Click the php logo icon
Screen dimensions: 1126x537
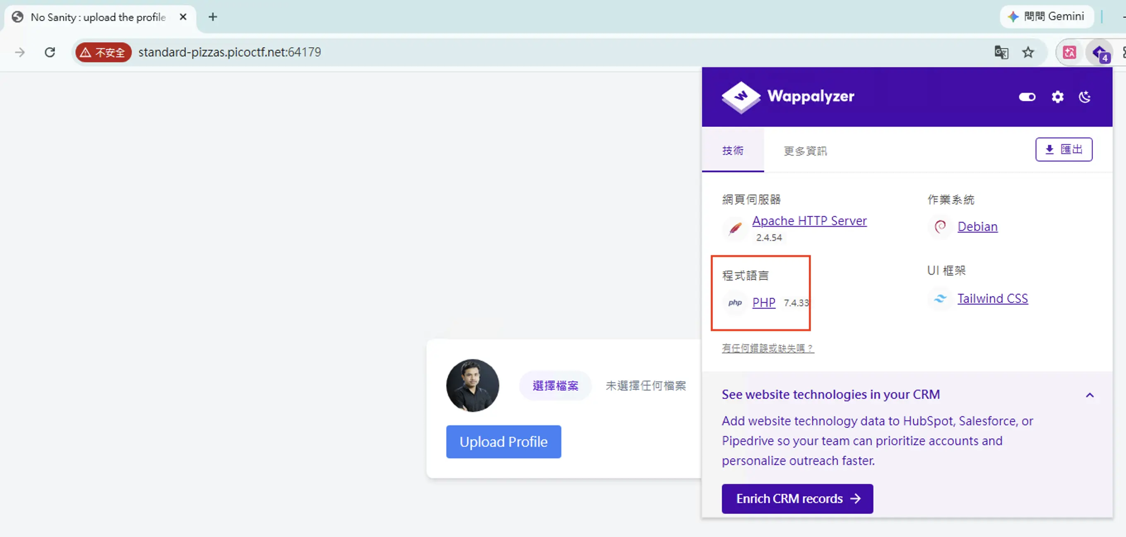click(735, 302)
